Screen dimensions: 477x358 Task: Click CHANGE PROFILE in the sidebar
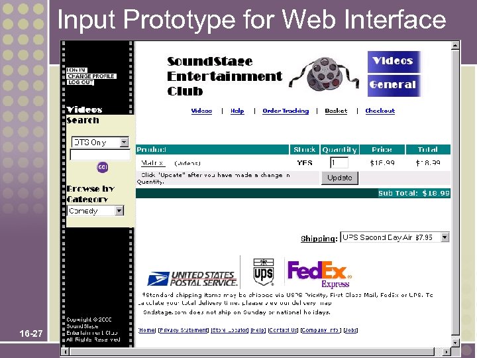click(91, 76)
